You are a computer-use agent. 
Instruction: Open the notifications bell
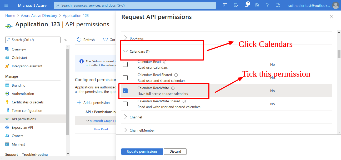[246, 5]
